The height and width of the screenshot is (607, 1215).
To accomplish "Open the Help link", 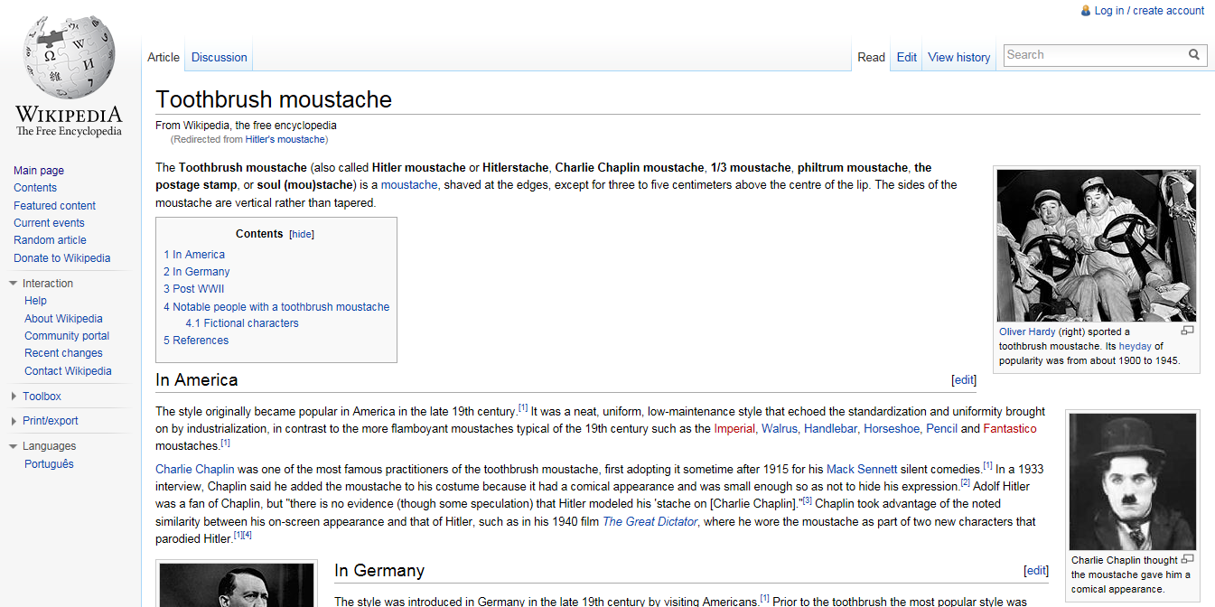I will pyautogui.click(x=35, y=301).
